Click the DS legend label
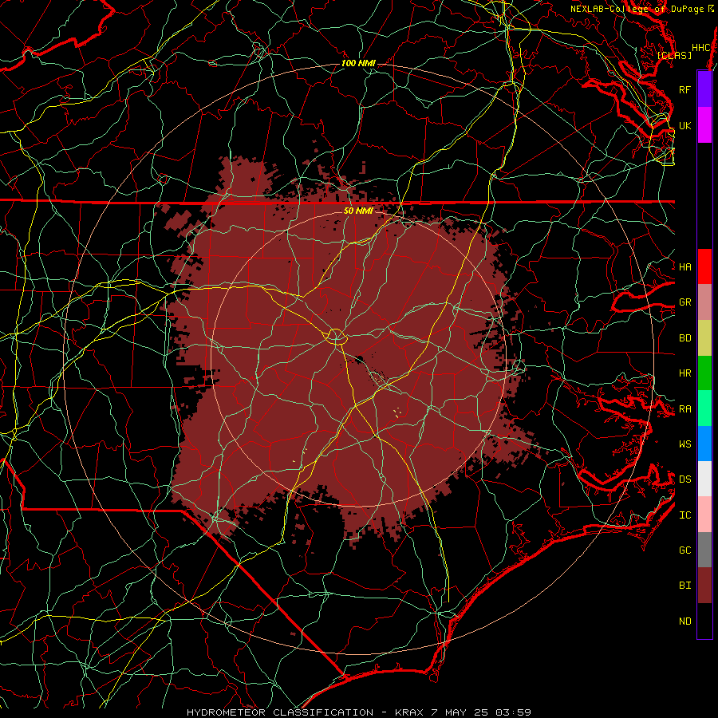Viewport: 718px width, 718px height. (685, 479)
